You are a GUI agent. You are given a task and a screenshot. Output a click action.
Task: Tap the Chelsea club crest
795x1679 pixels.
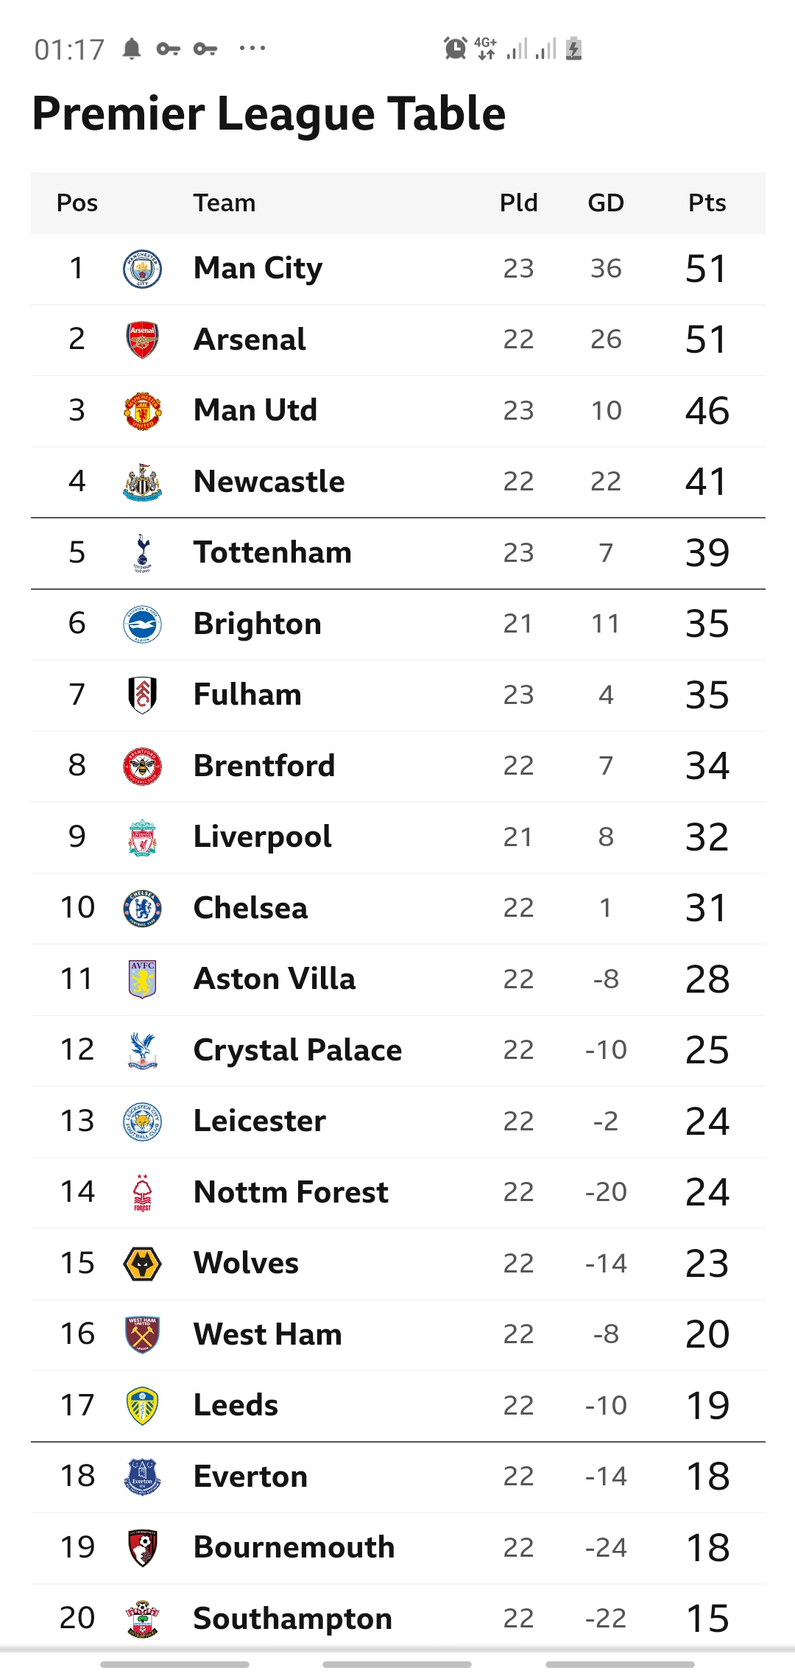pos(142,908)
